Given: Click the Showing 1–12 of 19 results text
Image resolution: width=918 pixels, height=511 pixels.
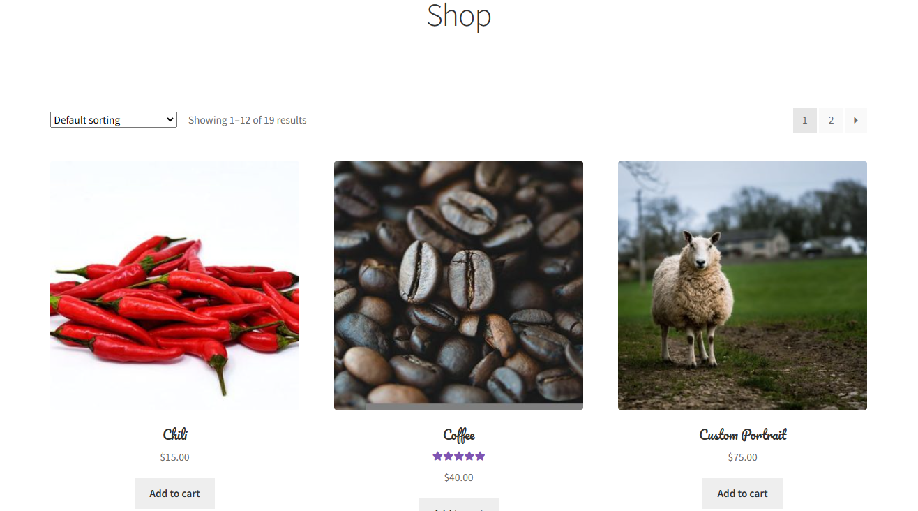Looking at the screenshot, I should click(248, 120).
